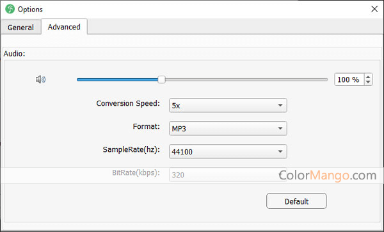Click the grey unfilled part of volume slider
384x232 pixels.
coord(246,79)
